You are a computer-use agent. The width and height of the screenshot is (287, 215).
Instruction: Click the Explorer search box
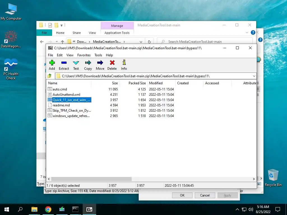point(205,42)
